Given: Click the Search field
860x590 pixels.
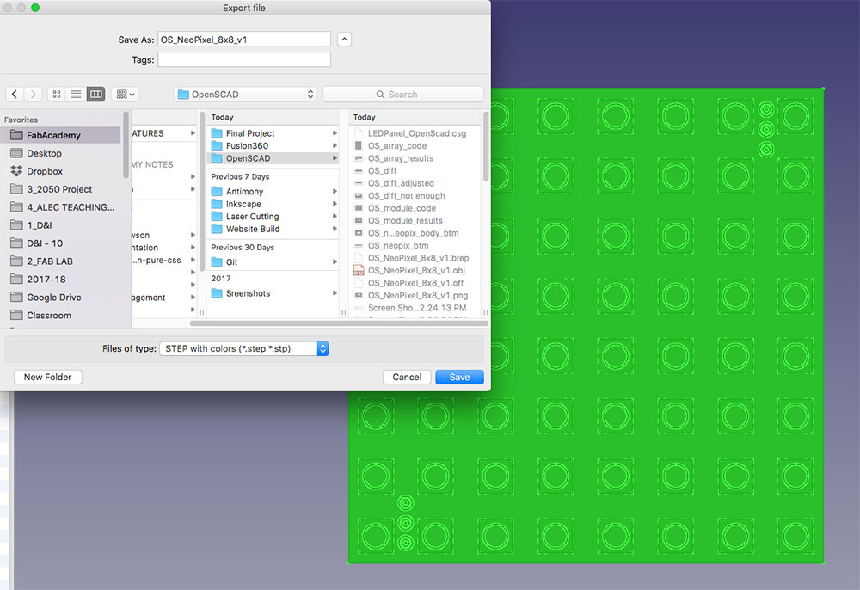Looking at the screenshot, I should coord(403,95).
